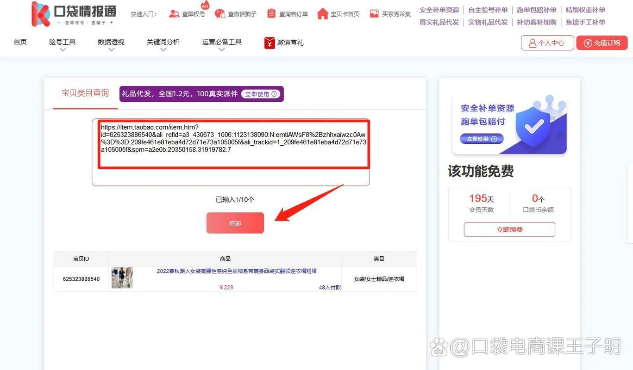
Task: Open the 数据透视 menu
Action: pyautogui.click(x=111, y=42)
